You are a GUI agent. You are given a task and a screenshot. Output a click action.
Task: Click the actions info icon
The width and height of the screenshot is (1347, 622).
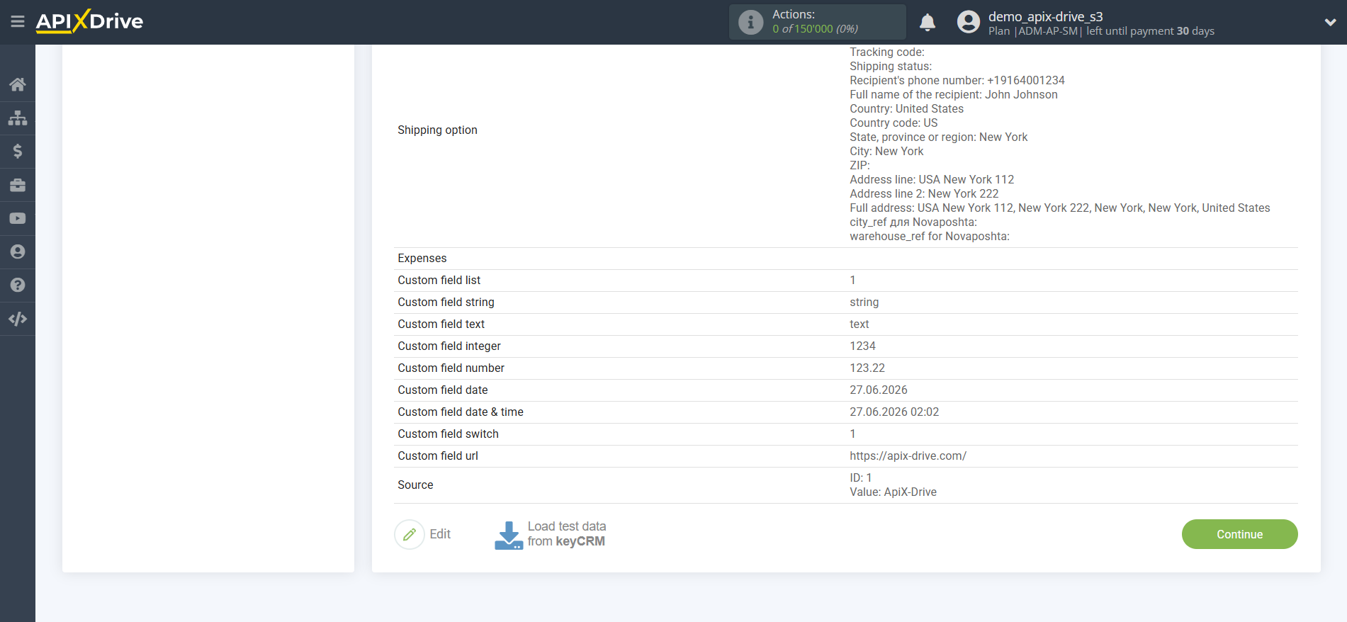pyautogui.click(x=750, y=22)
